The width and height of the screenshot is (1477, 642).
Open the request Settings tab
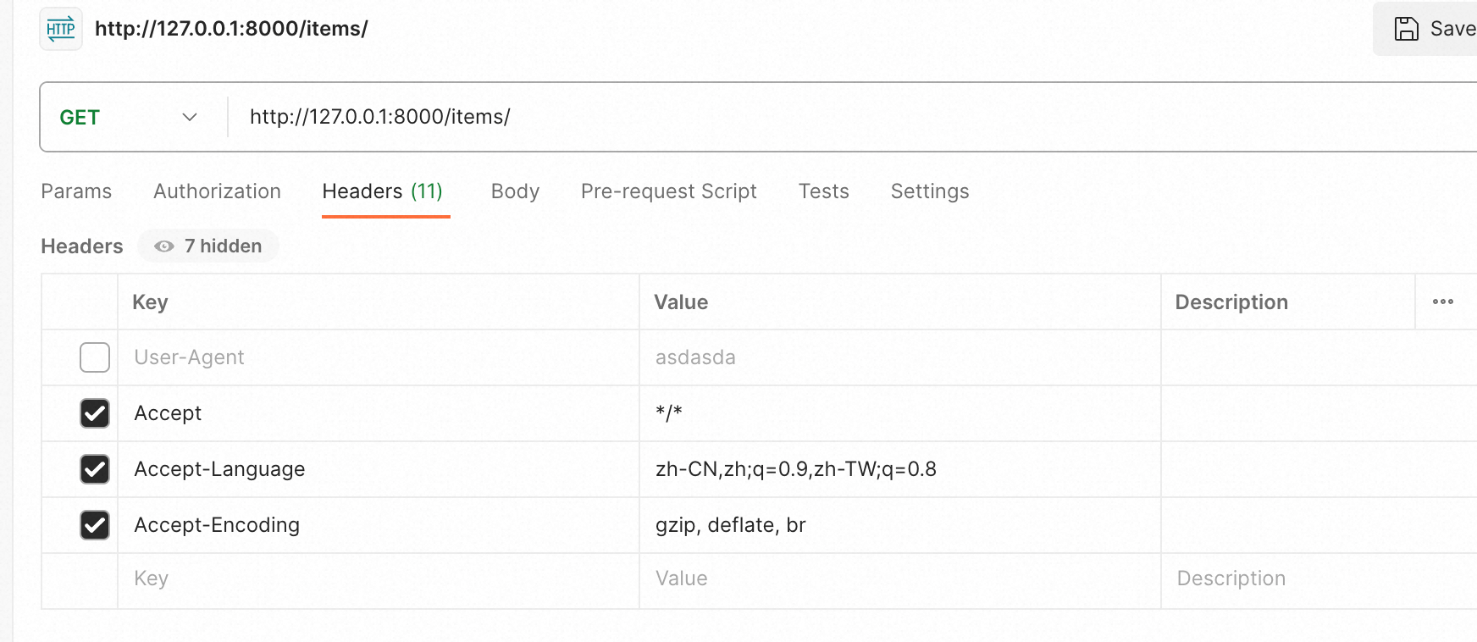tap(929, 191)
